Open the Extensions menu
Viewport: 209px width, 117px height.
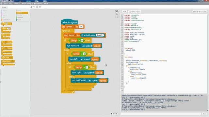point(38,4)
